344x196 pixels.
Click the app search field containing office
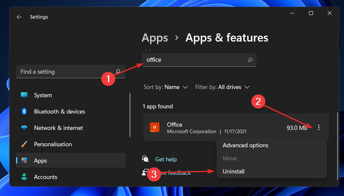tap(199, 60)
